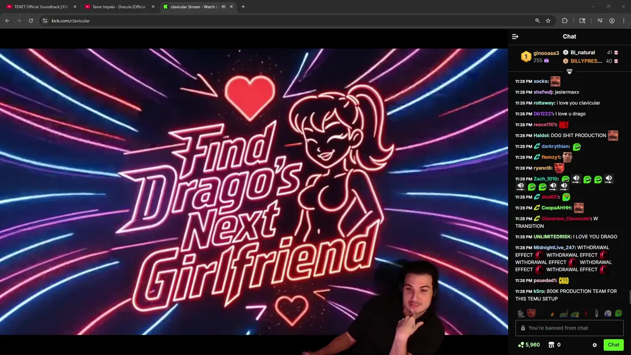Click the banned chat input field

[569, 328]
